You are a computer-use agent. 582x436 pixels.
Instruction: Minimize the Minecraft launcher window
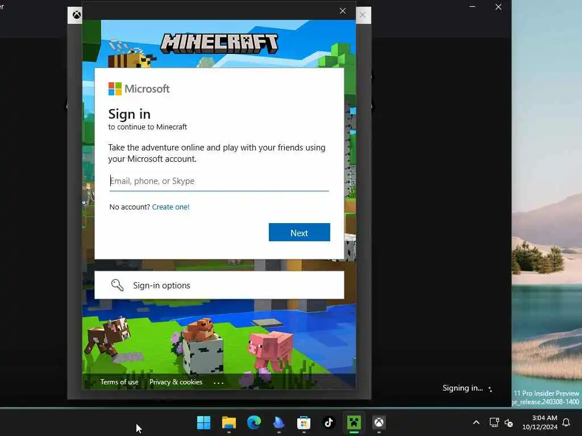(472, 7)
